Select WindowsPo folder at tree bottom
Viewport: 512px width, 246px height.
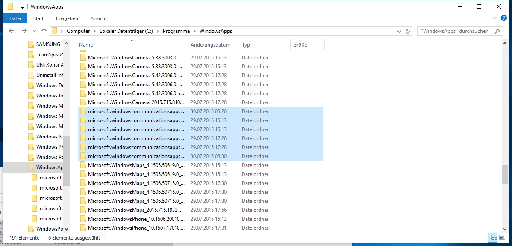(x=49, y=228)
